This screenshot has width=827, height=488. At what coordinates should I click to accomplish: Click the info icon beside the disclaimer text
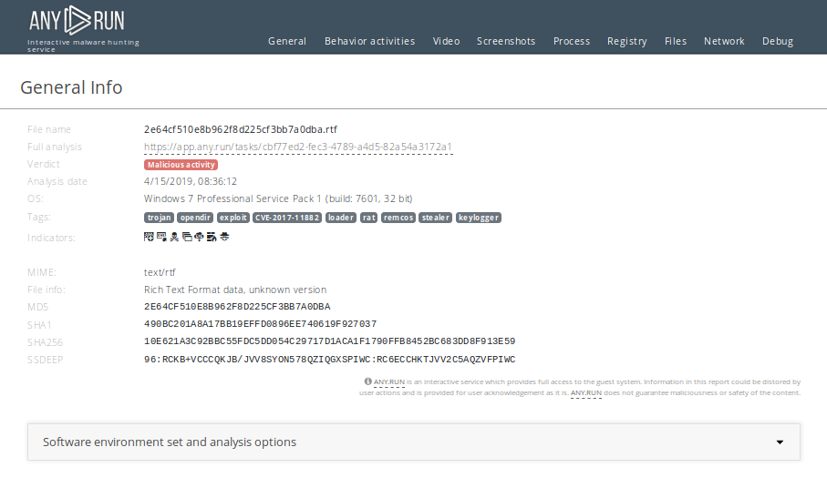coord(367,382)
